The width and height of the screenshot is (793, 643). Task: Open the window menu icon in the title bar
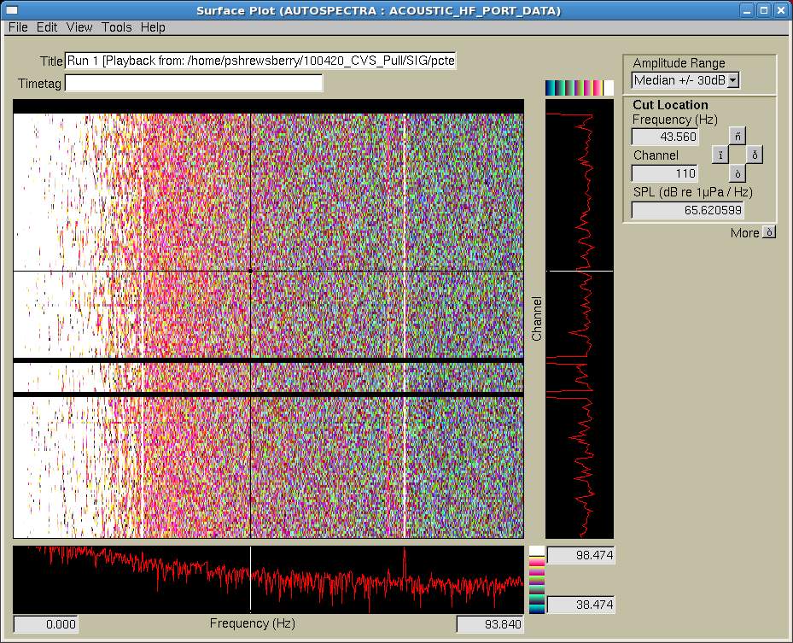click(12, 10)
